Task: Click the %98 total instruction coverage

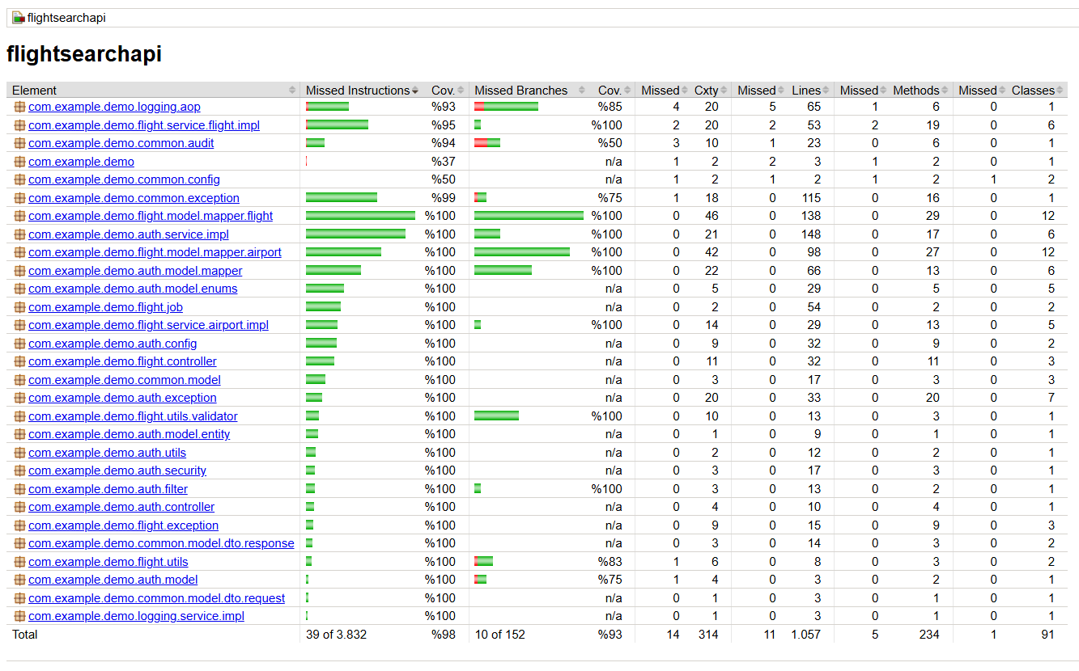Action: 444,635
